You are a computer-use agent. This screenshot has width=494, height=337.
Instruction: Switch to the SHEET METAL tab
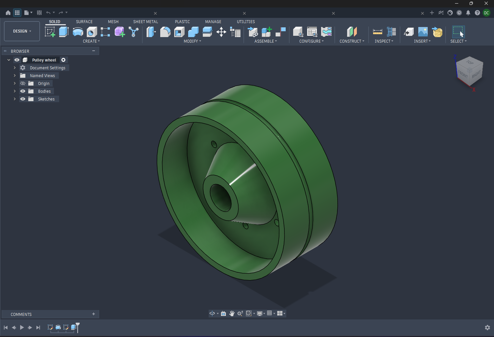click(x=146, y=22)
